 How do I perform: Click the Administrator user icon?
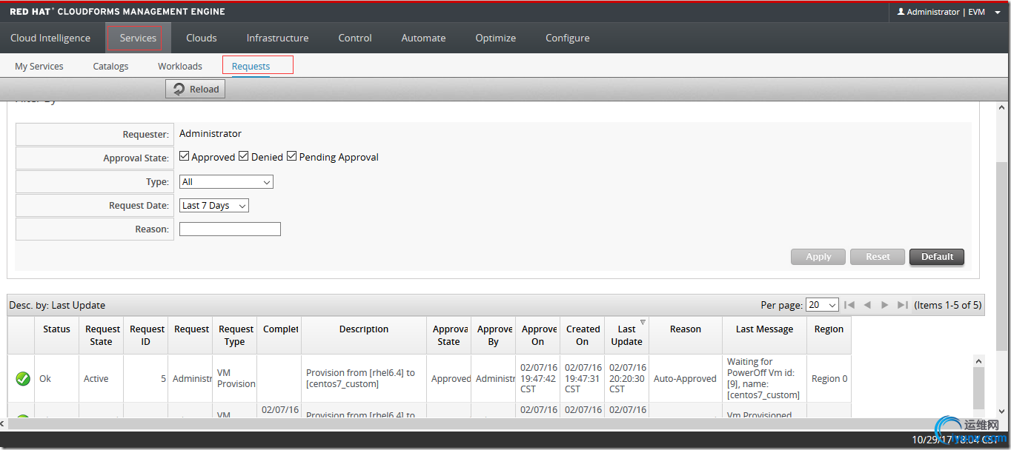pos(901,12)
